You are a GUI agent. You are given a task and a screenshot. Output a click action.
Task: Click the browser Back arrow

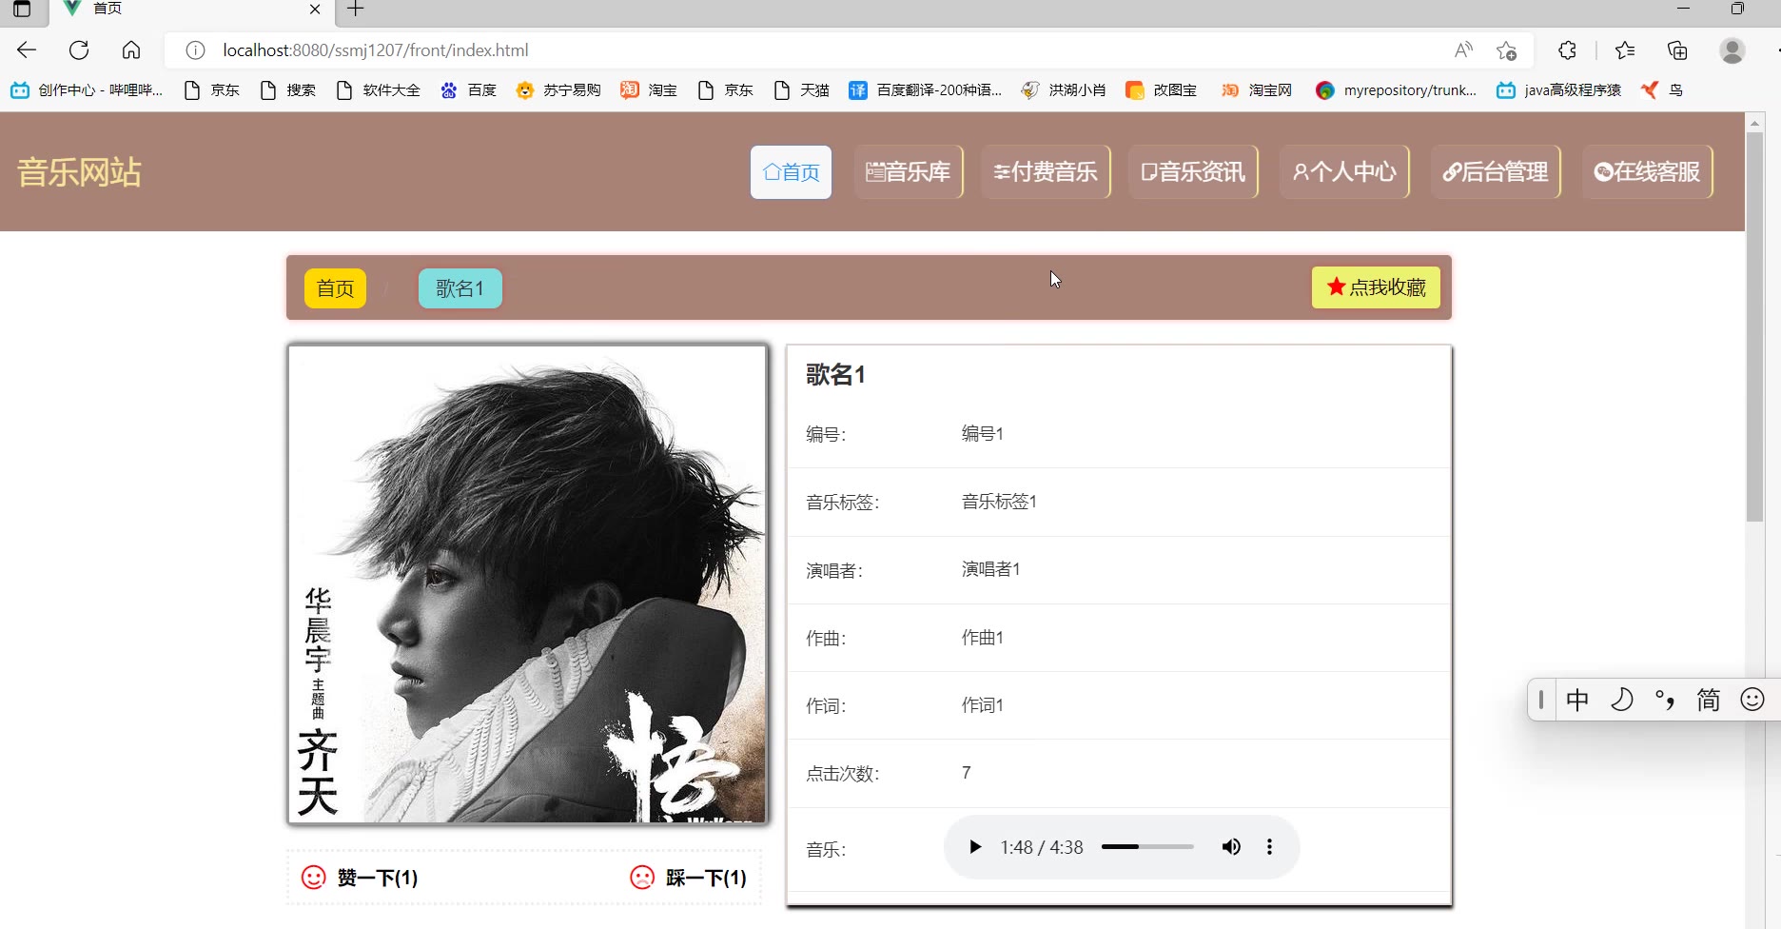[x=27, y=50]
